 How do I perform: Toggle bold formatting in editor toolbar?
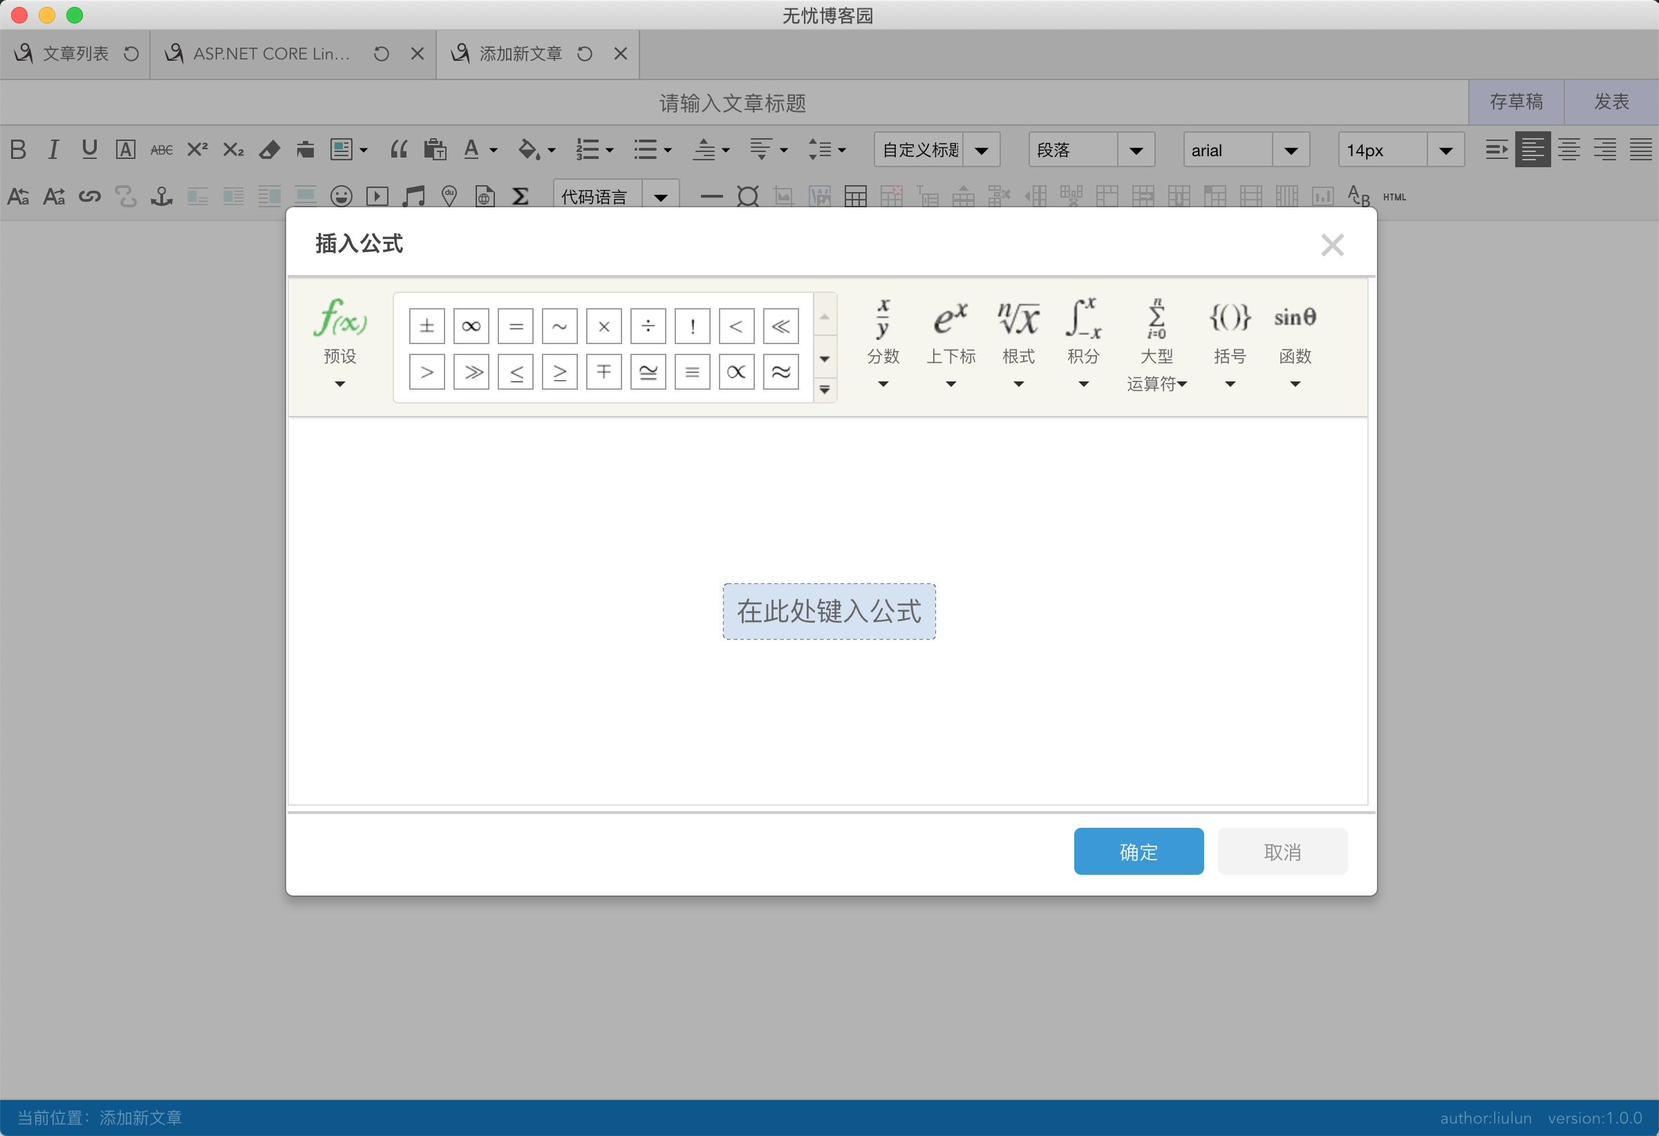click(18, 150)
